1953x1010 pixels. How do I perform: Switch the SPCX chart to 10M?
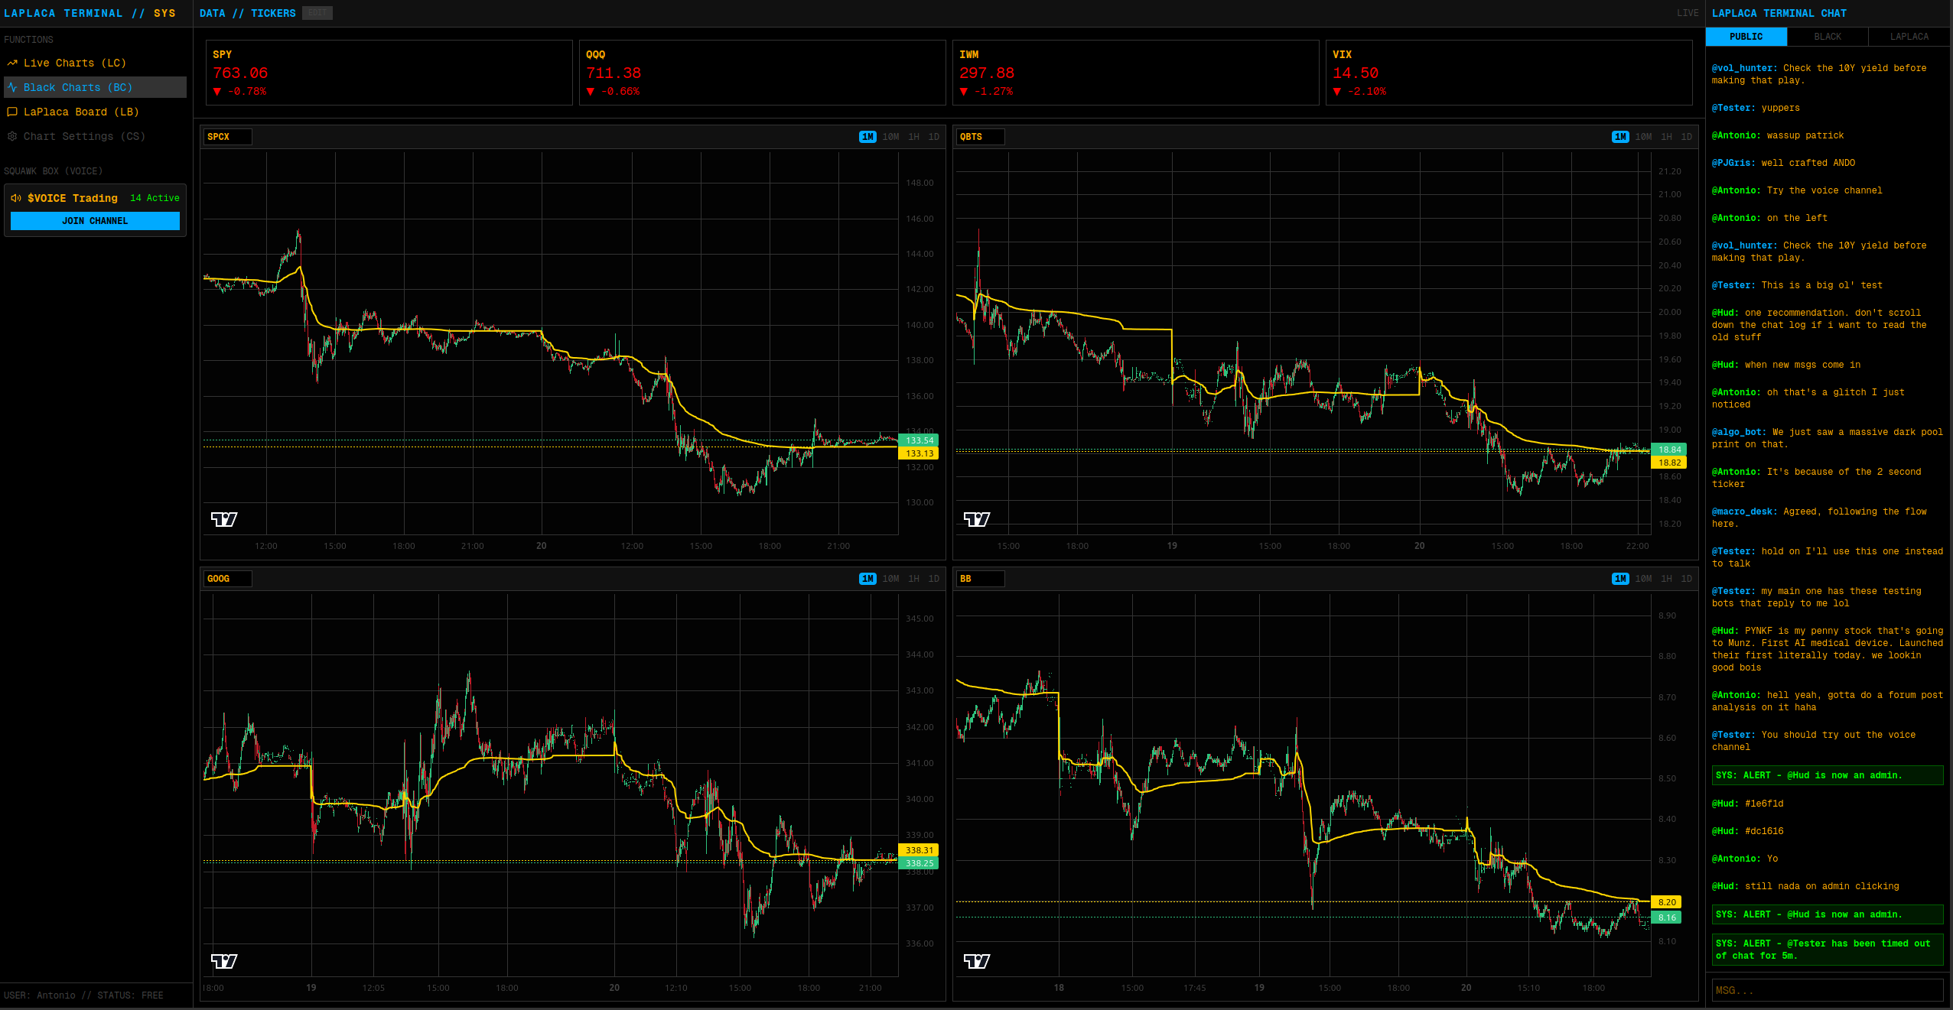click(x=890, y=137)
